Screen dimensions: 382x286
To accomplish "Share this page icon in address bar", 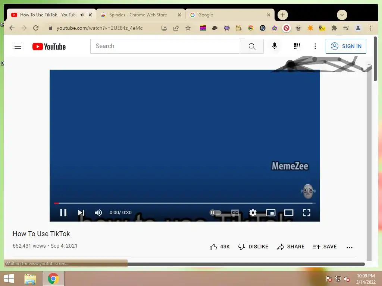I will tap(176, 28).
